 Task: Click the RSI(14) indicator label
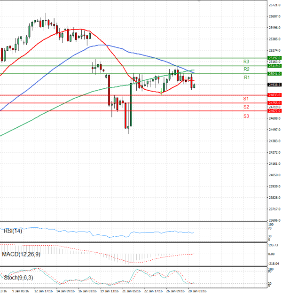click(x=13, y=231)
